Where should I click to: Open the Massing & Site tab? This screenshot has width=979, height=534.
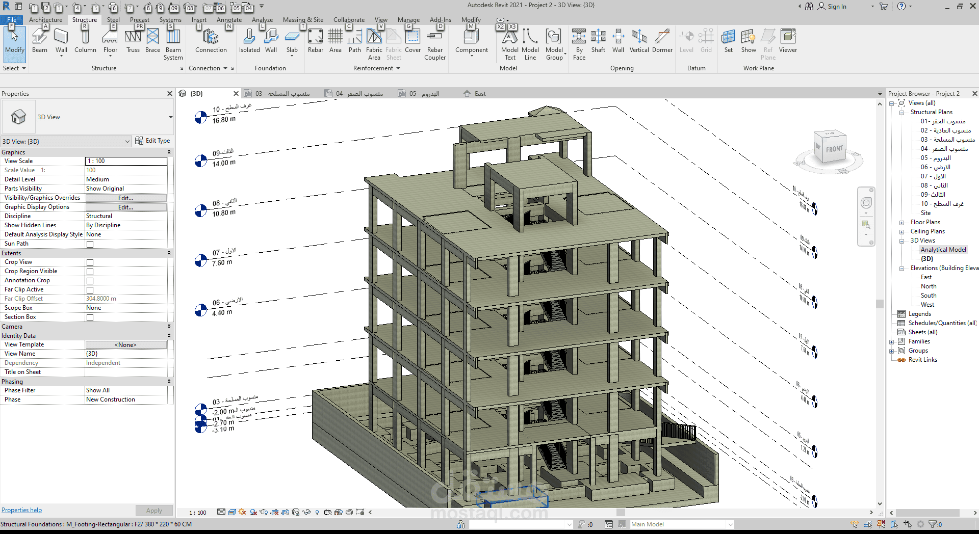tap(303, 20)
